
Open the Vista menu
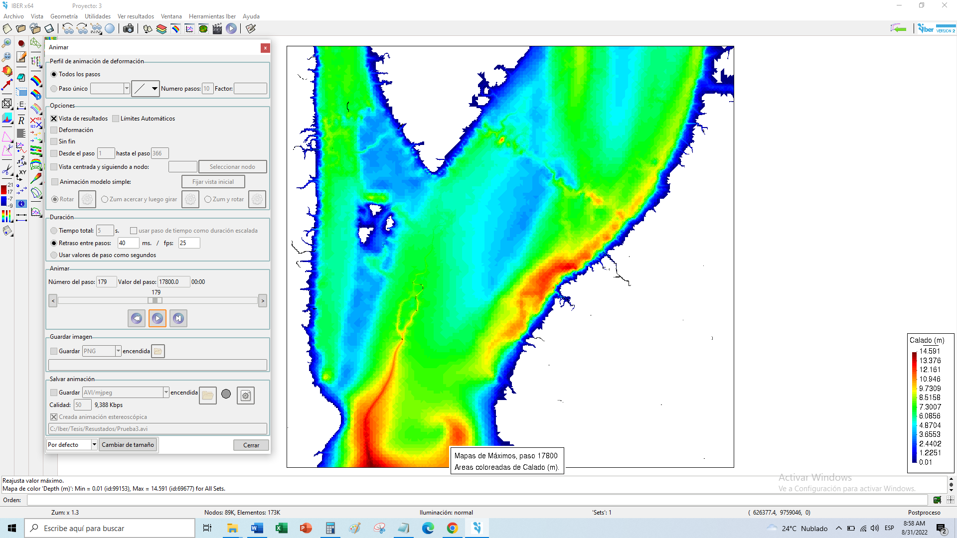point(37,16)
